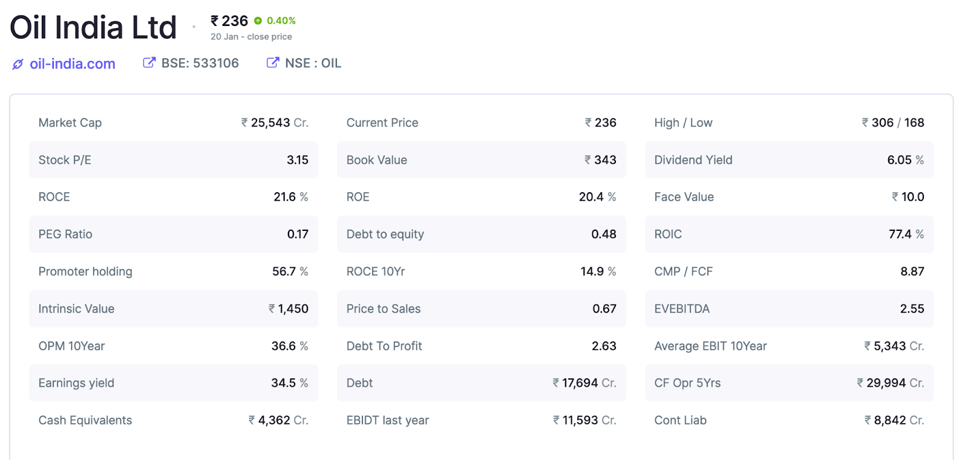Click the ROCE label
968x460 pixels.
pyautogui.click(x=54, y=197)
